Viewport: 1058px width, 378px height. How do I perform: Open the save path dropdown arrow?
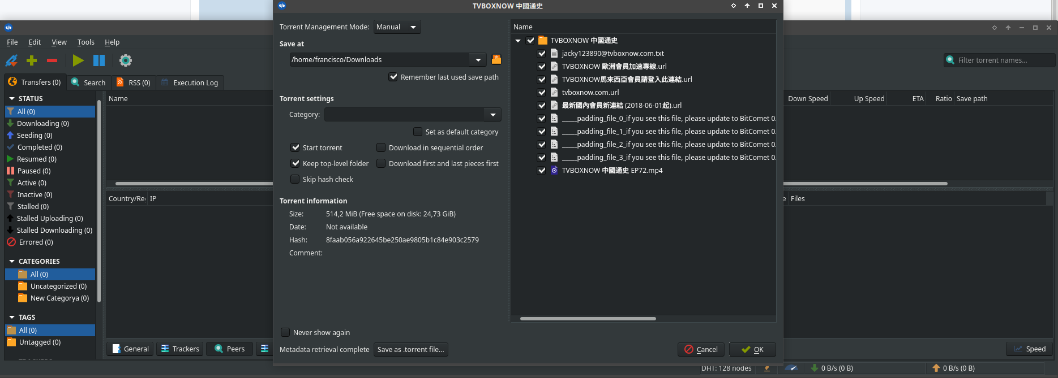478,59
